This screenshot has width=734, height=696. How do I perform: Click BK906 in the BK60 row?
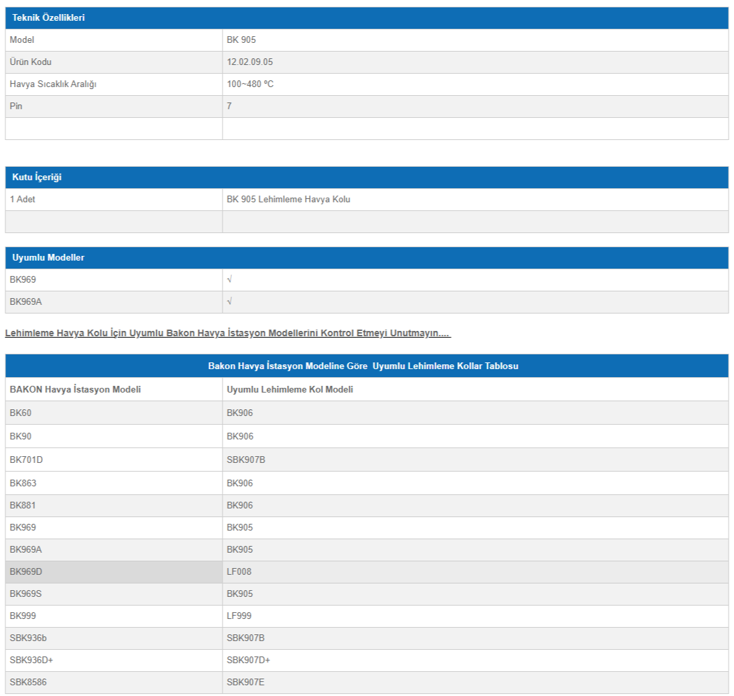[x=240, y=413]
